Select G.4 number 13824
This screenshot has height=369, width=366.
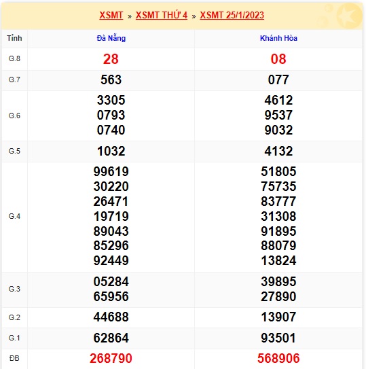pyautogui.click(x=278, y=260)
